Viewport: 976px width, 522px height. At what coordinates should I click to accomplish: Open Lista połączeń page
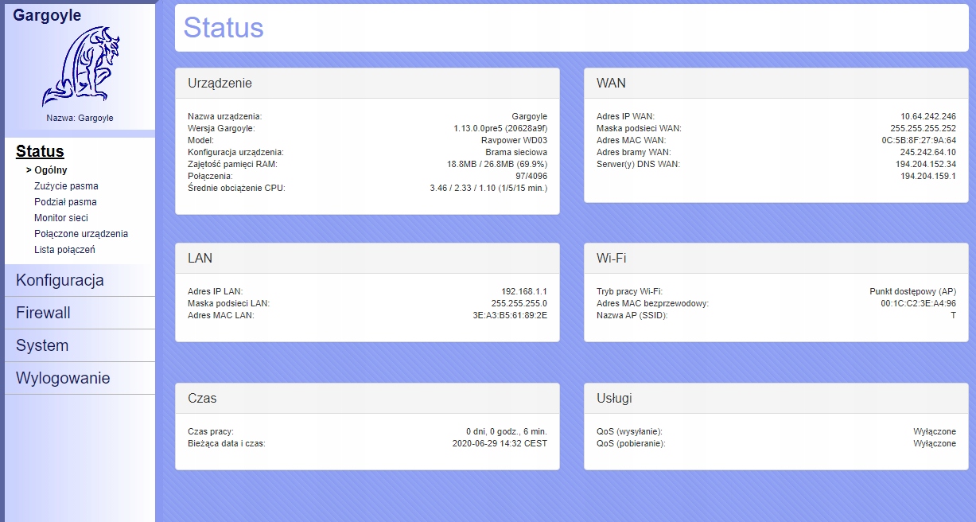pyautogui.click(x=64, y=250)
